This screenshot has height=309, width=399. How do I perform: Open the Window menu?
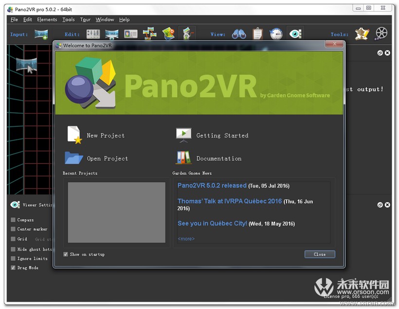tap(105, 19)
